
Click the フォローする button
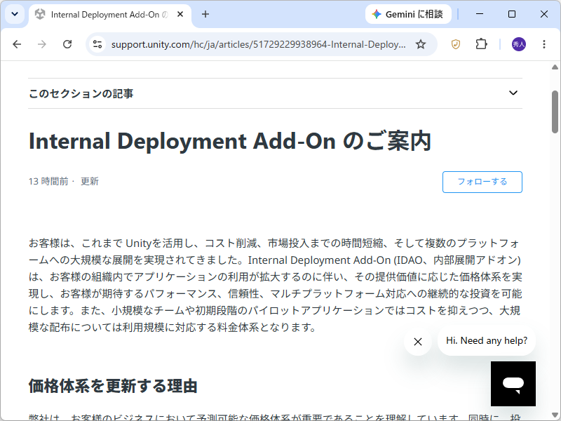482,182
